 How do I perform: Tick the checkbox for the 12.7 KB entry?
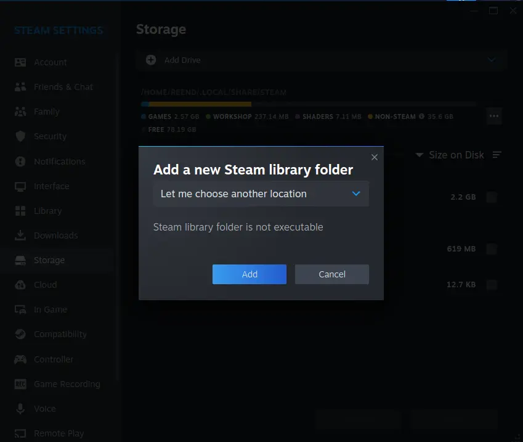point(492,284)
